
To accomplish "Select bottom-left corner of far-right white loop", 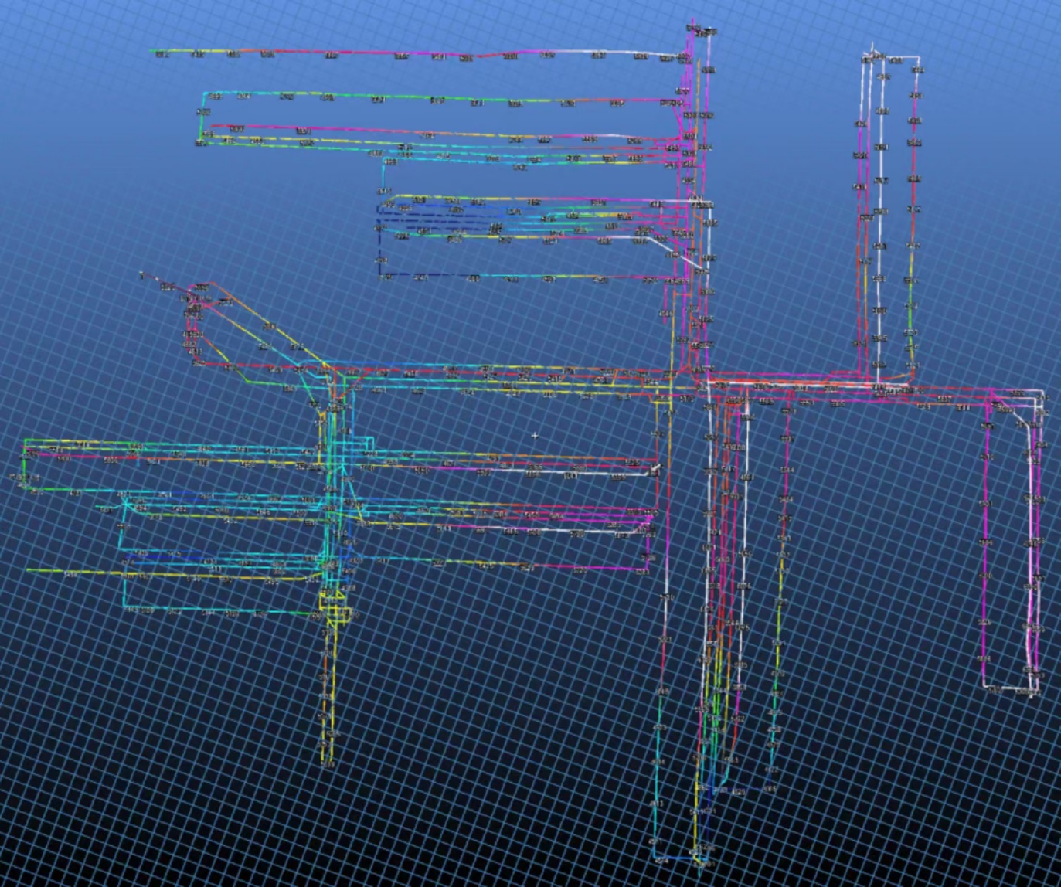I will [984, 686].
